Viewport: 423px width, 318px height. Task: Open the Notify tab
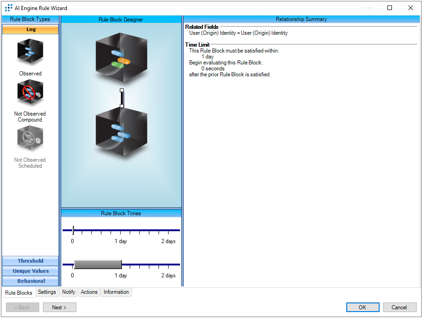point(69,292)
